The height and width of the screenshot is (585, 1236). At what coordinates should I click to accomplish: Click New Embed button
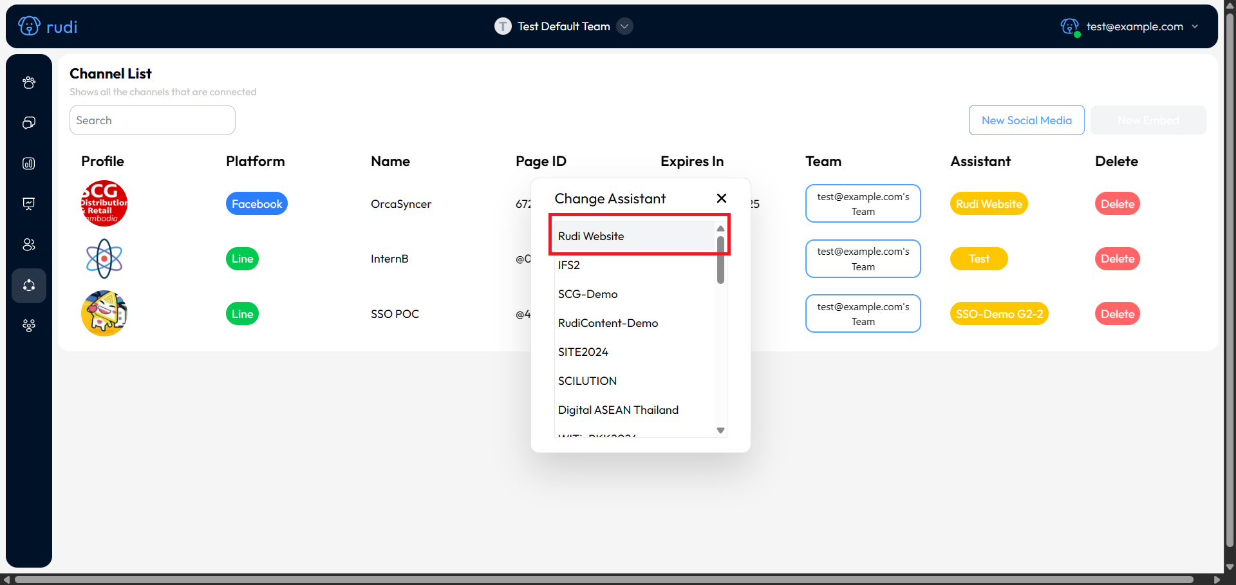tap(1148, 120)
